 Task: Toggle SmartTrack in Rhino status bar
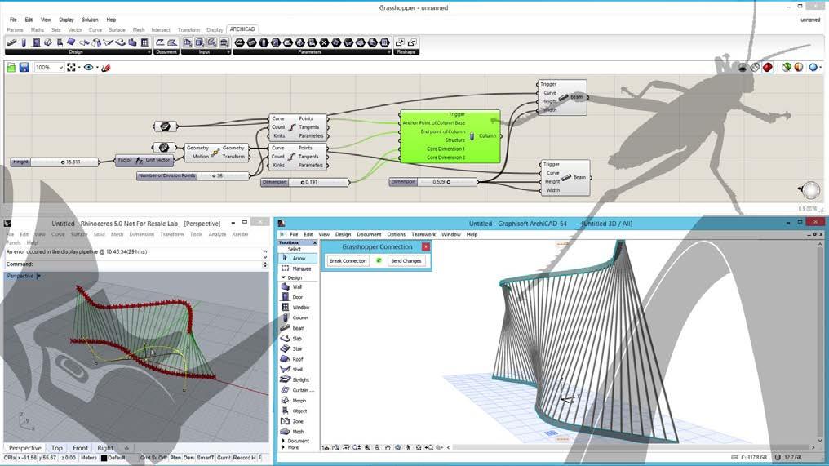tap(205, 458)
